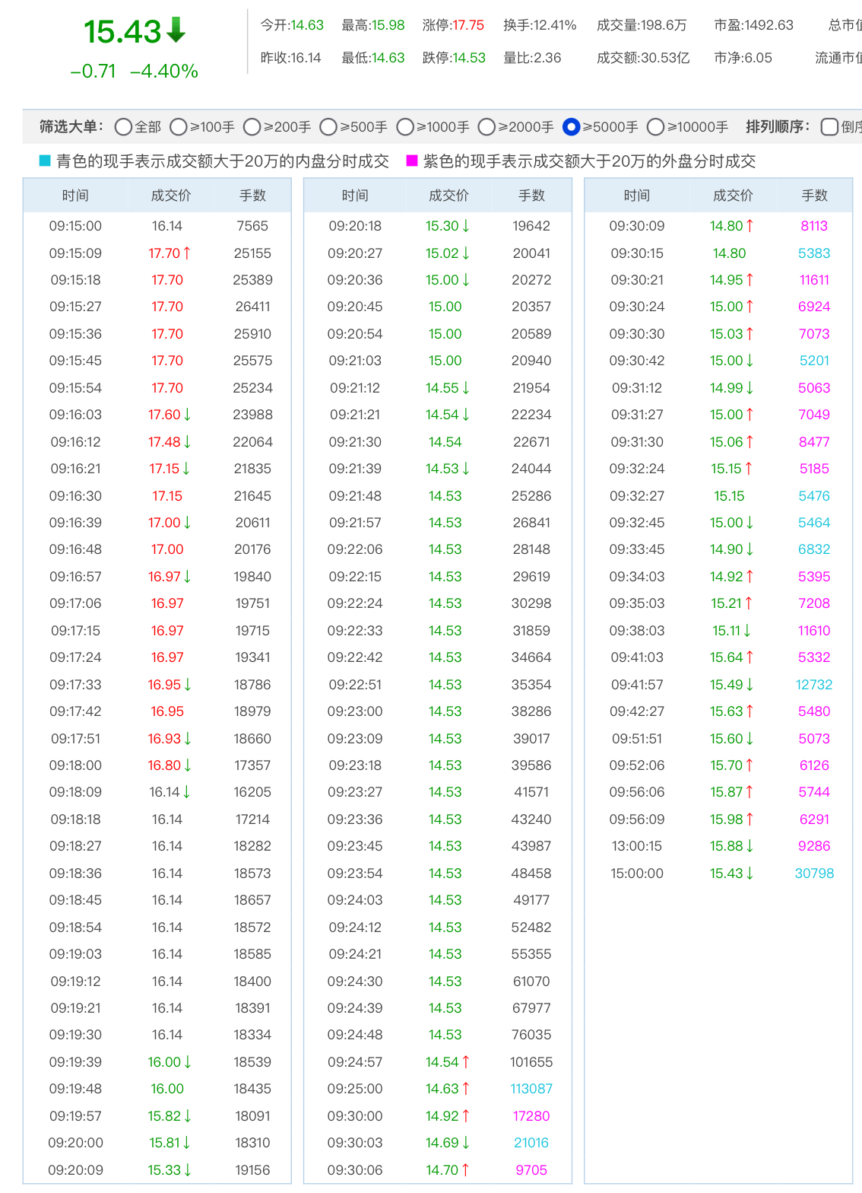Click the 成交价 header in first table

pyautogui.click(x=170, y=196)
